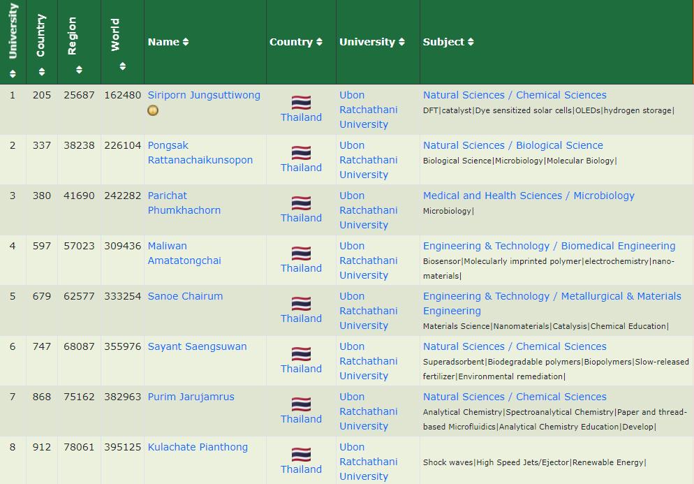Sort table by University rank arrows
The height and width of the screenshot is (484, 694).
[x=13, y=73]
